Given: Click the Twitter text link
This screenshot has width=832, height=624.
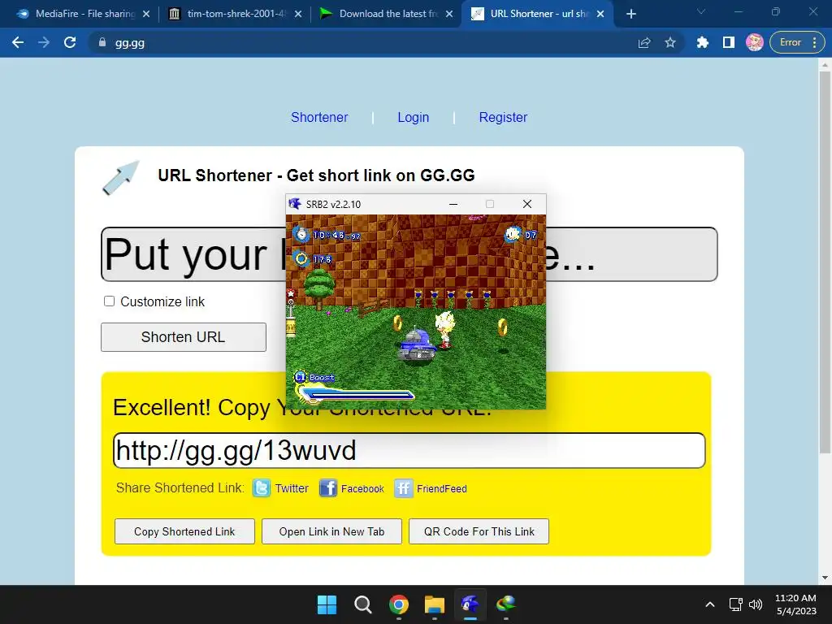Looking at the screenshot, I should click(x=292, y=488).
